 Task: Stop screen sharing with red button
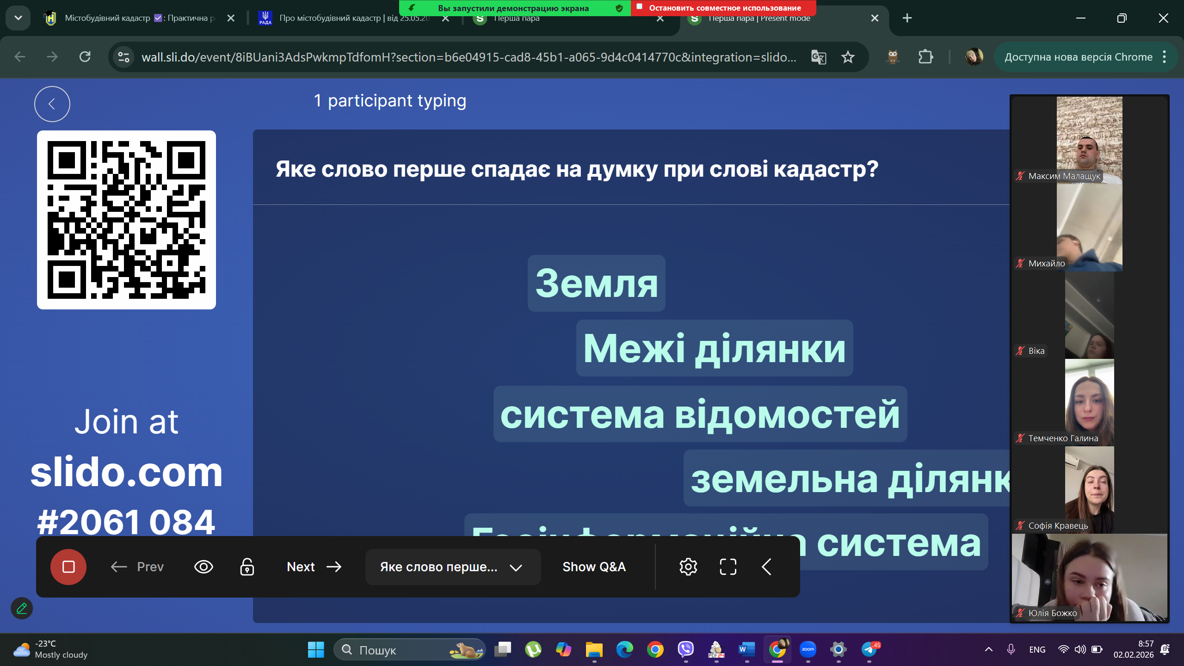(x=723, y=8)
